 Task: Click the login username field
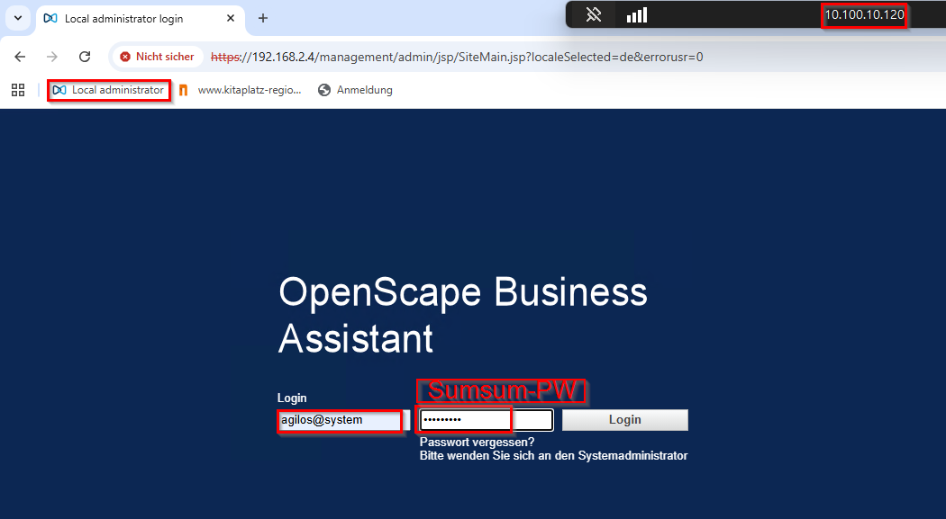click(342, 420)
